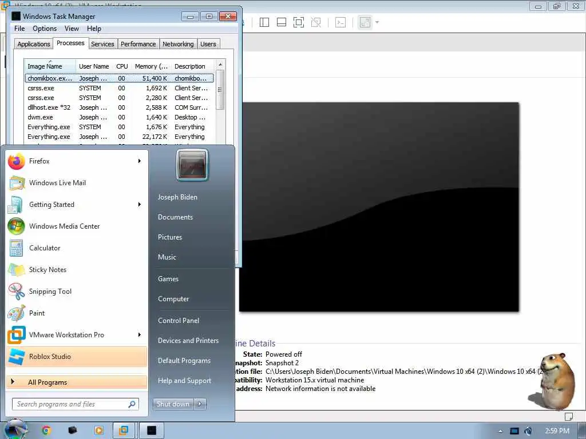Click the monitor icon in the system tray
Viewport: 586px width, 439px height.
point(514,431)
